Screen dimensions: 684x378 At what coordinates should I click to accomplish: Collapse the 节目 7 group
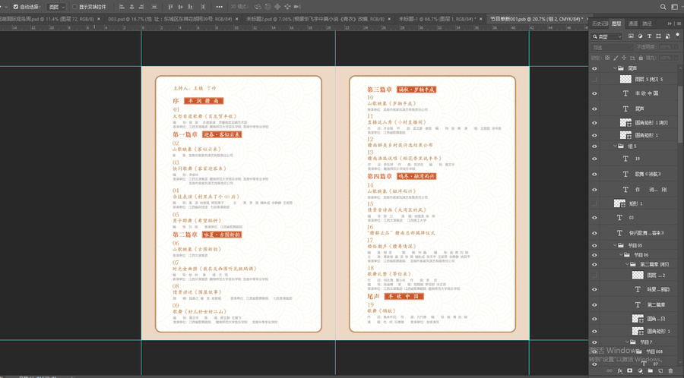(x=627, y=342)
